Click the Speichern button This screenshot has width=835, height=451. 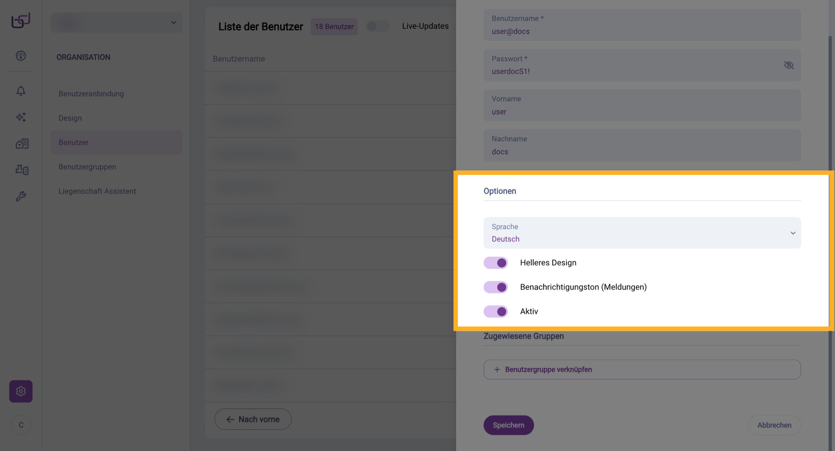click(508, 425)
